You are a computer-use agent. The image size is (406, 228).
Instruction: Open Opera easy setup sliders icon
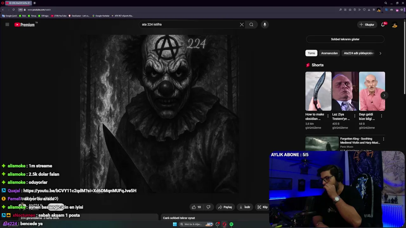click(374, 10)
